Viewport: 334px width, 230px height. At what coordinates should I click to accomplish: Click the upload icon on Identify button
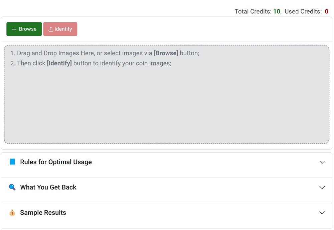click(x=51, y=29)
